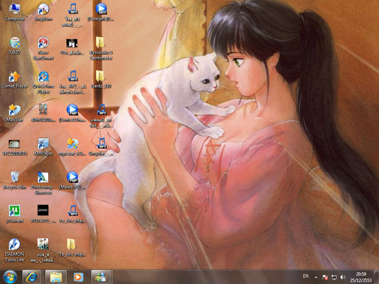
Task: Launch Internet Explorer from taskbar
Action: (32, 277)
